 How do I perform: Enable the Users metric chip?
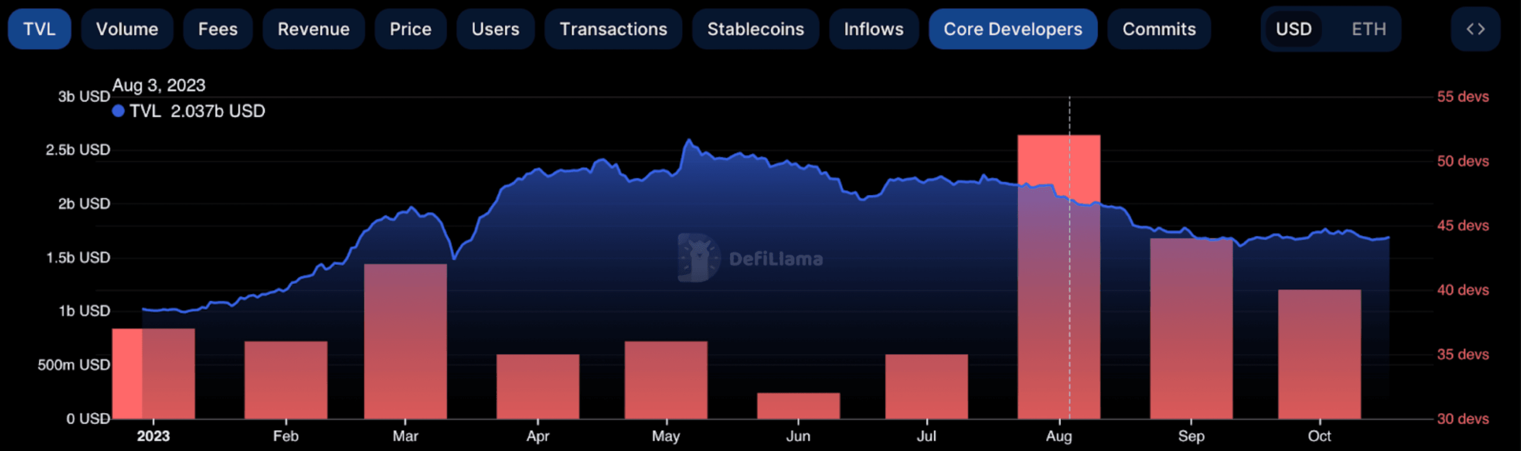tap(495, 29)
